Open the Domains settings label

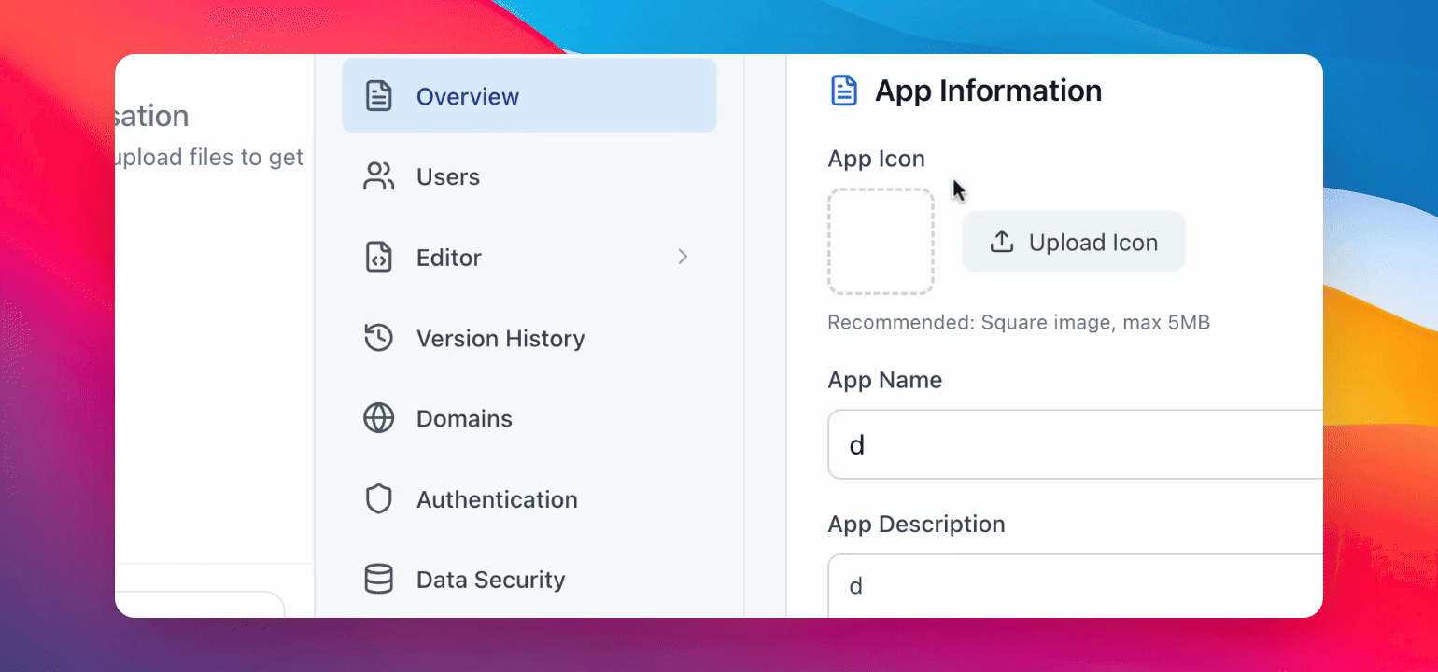[464, 419]
